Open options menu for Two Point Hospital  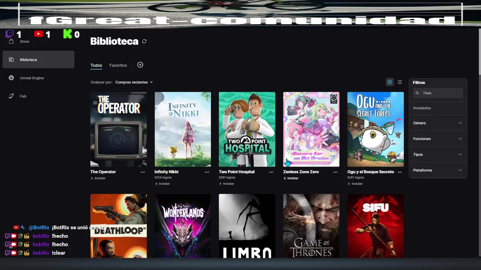click(271, 172)
